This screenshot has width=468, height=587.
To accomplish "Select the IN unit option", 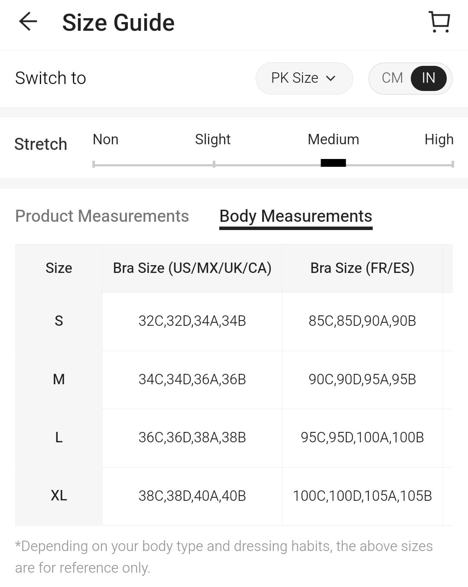I will [428, 78].
